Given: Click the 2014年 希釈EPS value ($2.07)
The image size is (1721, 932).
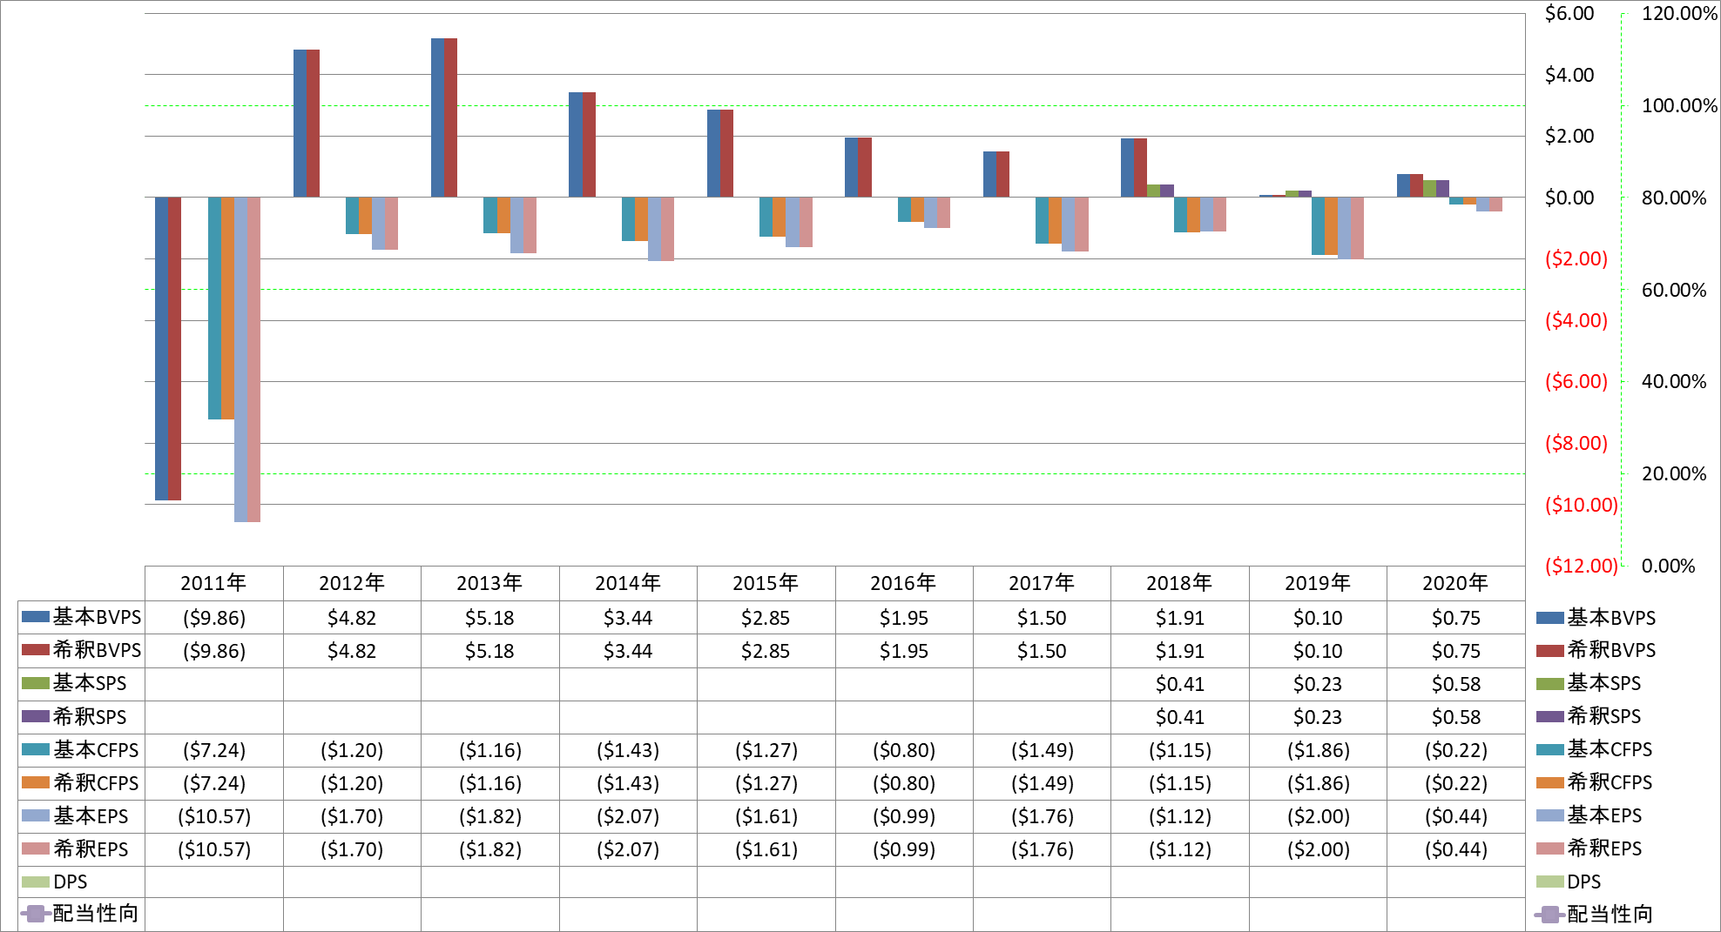Looking at the screenshot, I should coord(628,849).
